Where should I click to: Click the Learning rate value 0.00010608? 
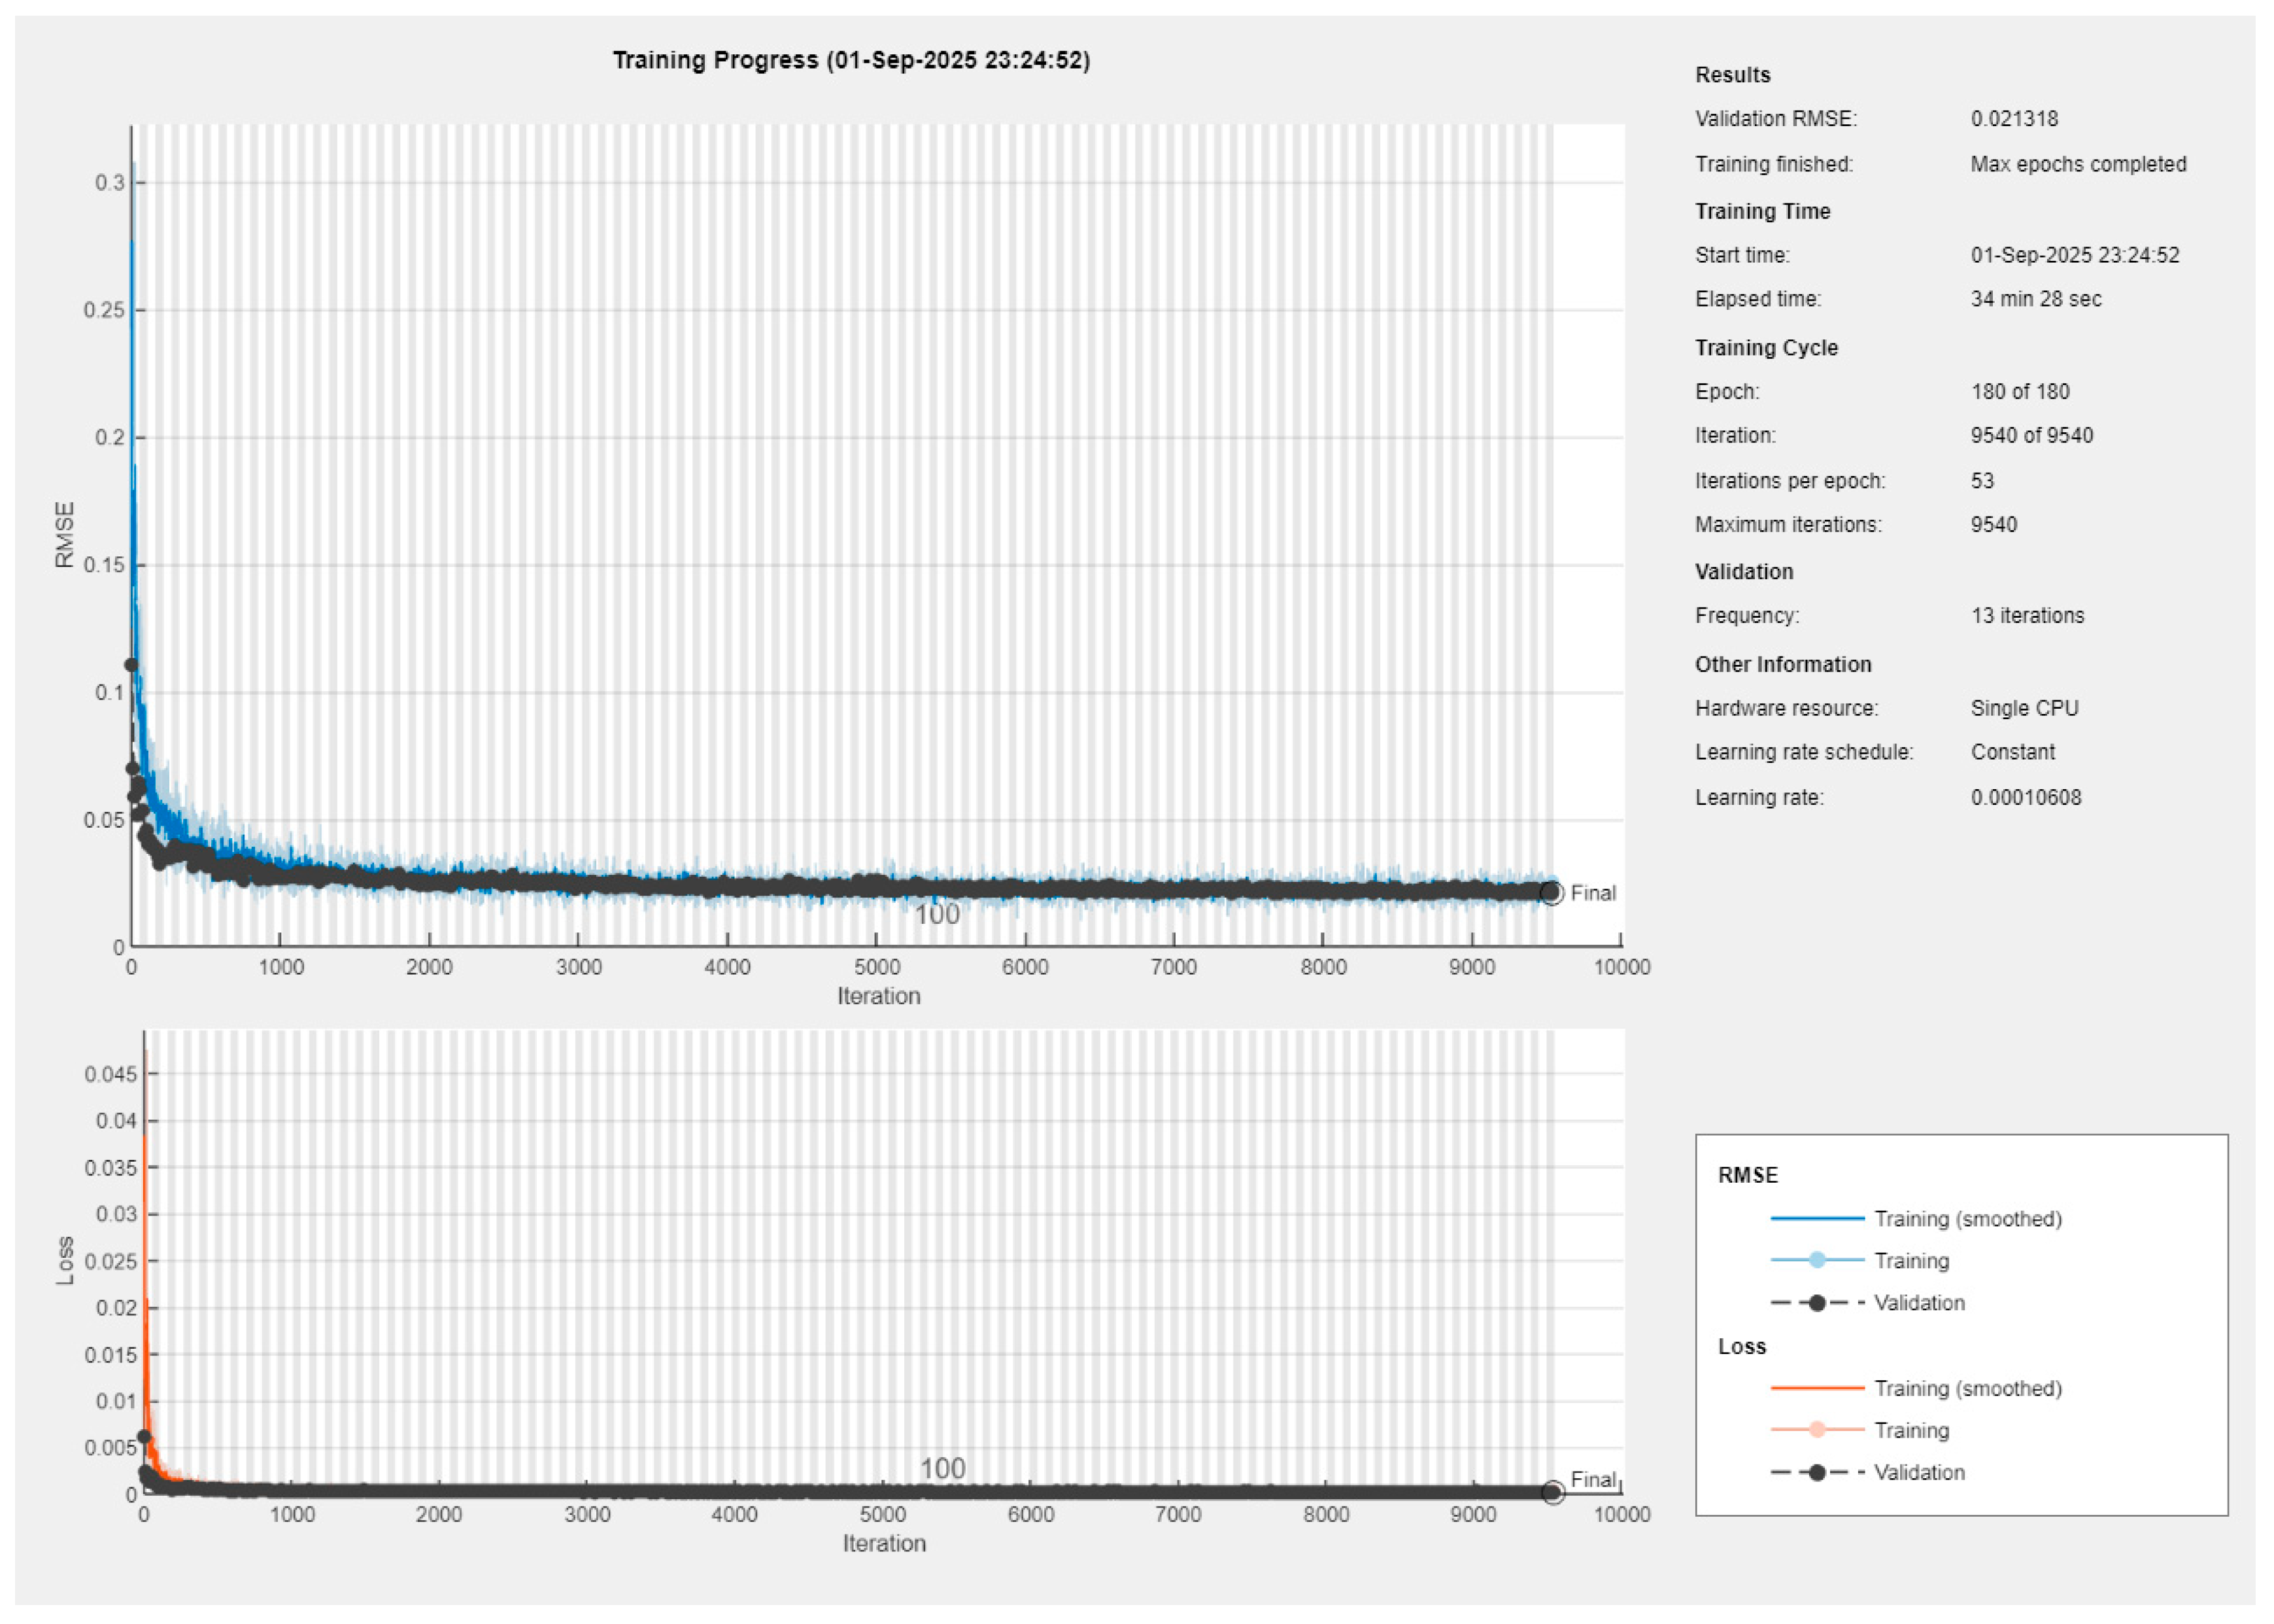(2026, 797)
